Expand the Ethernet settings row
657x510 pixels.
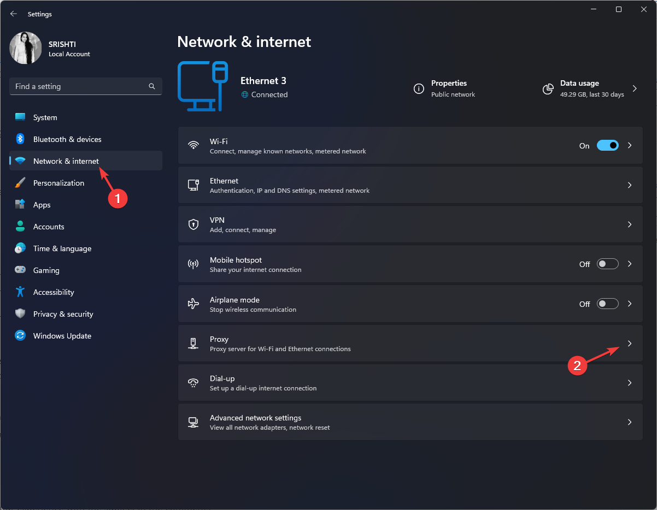[629, 185]
